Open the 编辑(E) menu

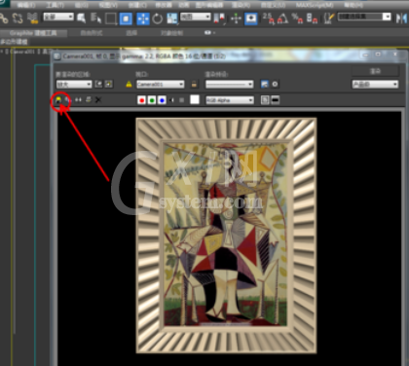coord(26,5)
